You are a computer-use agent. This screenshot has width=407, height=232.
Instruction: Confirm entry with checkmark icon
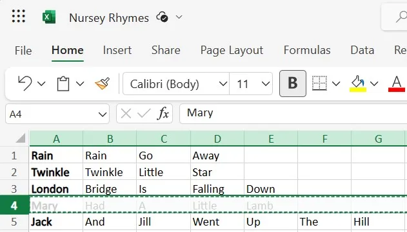click(x=144, y=114)
